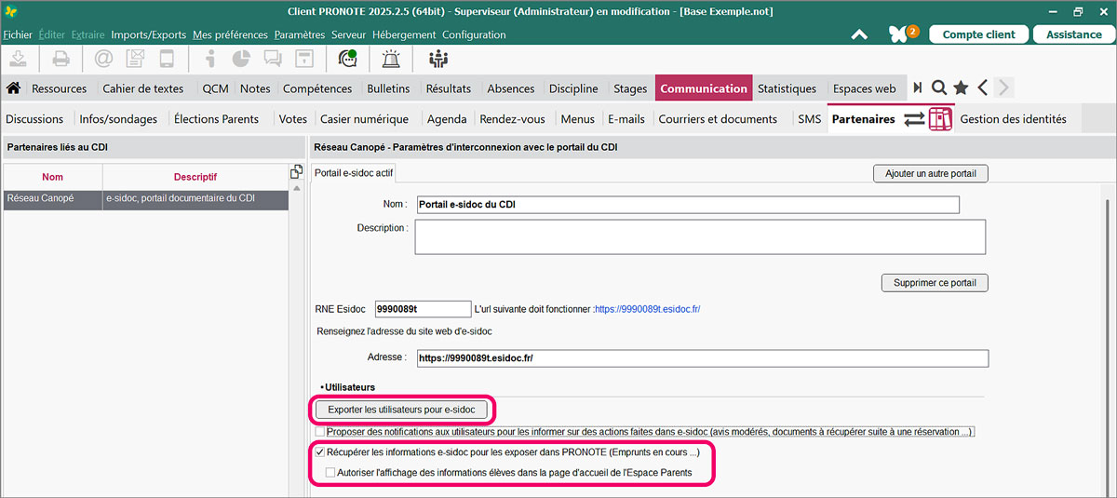Select the 'Portail e-sidoc actif' tab
The image size is (1117, 498).
coord(354,173)
